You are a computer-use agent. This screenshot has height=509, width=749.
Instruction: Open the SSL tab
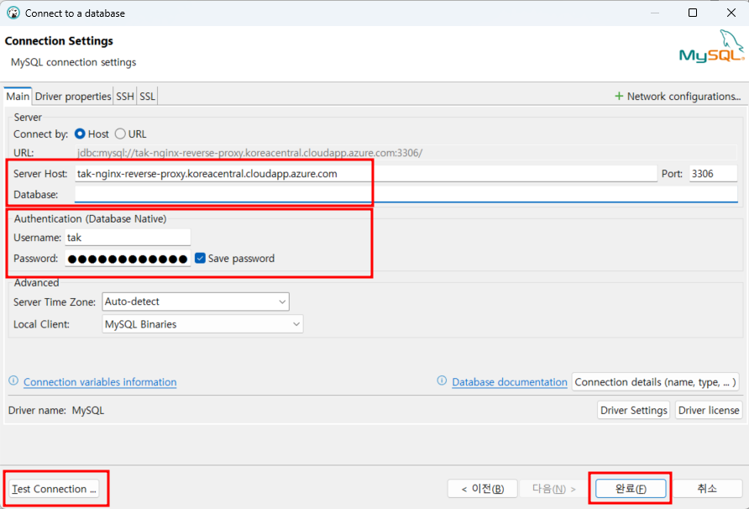(147, 96)
